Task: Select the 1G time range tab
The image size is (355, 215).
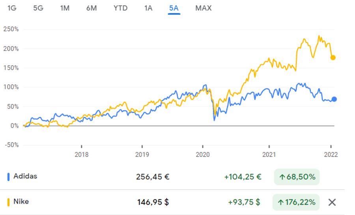Action: click(12, 8)
